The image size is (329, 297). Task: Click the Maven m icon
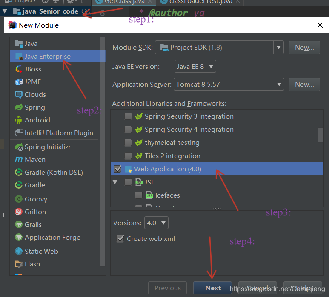pos(19,160)
